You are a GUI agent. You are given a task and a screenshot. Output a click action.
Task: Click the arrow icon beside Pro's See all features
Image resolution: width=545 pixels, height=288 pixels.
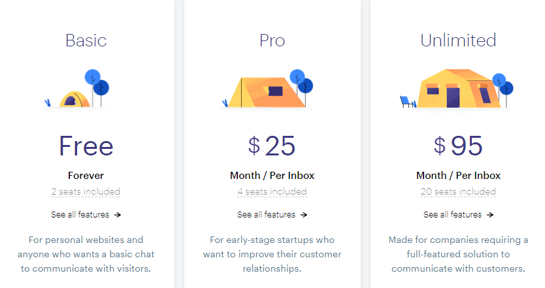[x=304, y=215]
